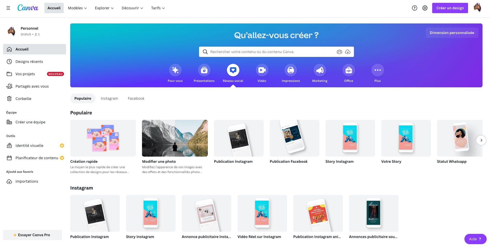Click Dimension personnalisée button
Image resolution: width=490 pixels, height=247 pixels.
pyautogui.click(x=452, y=33)
